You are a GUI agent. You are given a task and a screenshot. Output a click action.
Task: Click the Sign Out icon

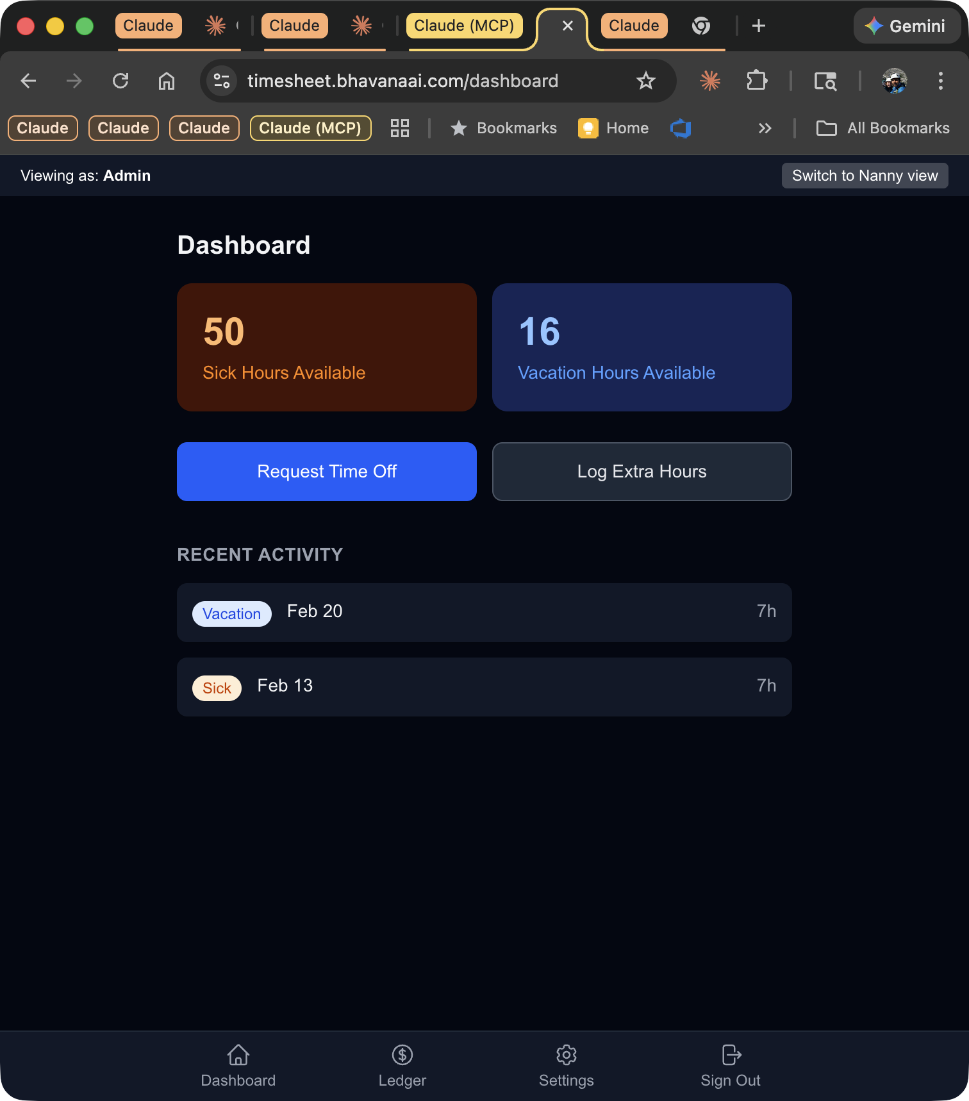point(731,1055)
